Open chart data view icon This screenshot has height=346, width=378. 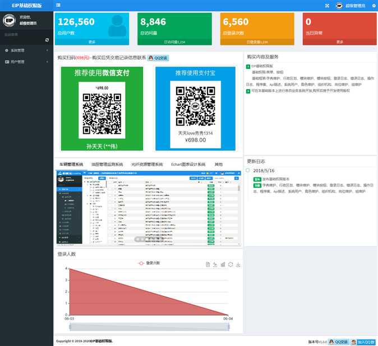coord(208,264)
